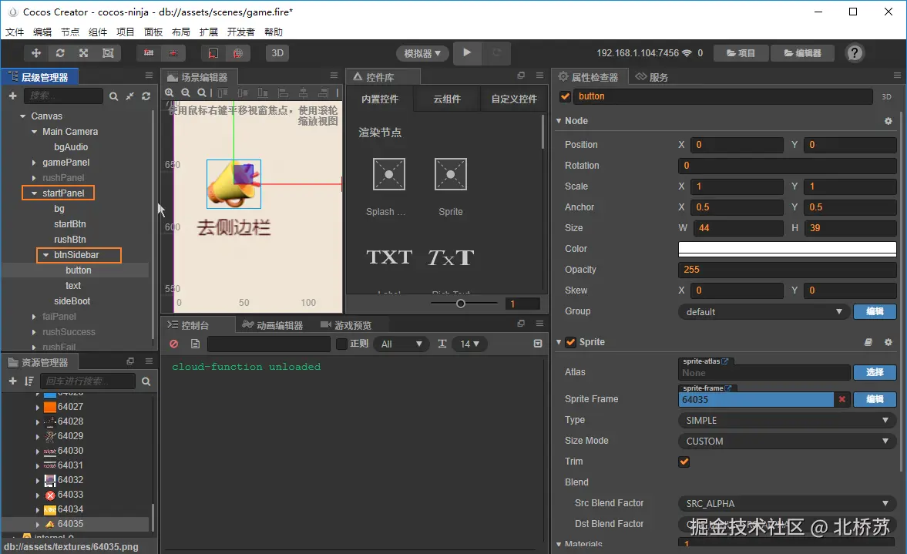Click the Opacity 255 input field
This screenshot has height=554, width=907.
pyautogui.click(x=788, y=270)
